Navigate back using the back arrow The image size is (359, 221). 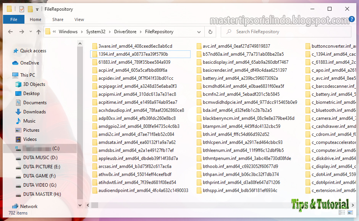click(x=11, y=32)
